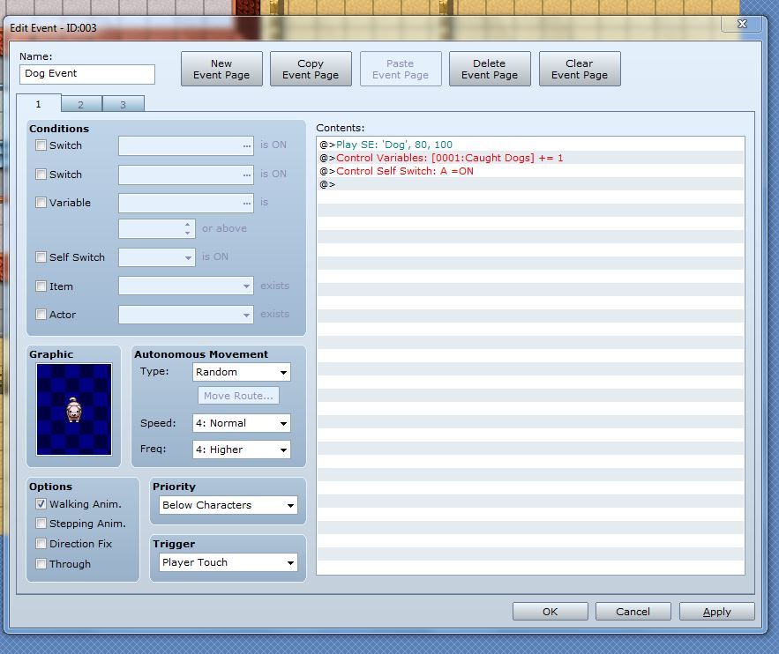
Task: Select the Control Self Switch command line
Action: [x=404, y=171]
